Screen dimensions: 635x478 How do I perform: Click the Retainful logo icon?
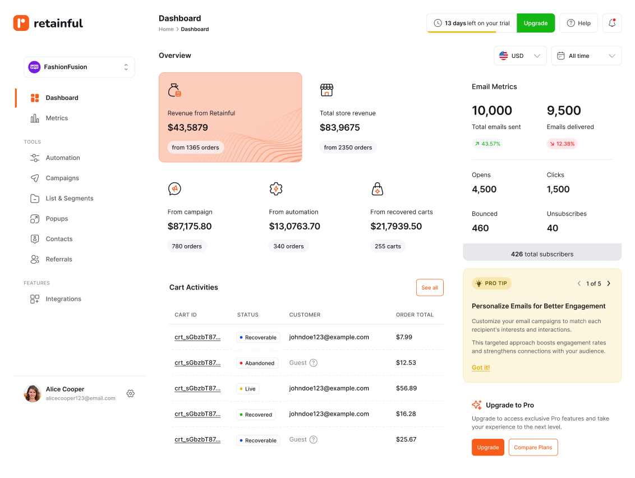tap(21, 23)
